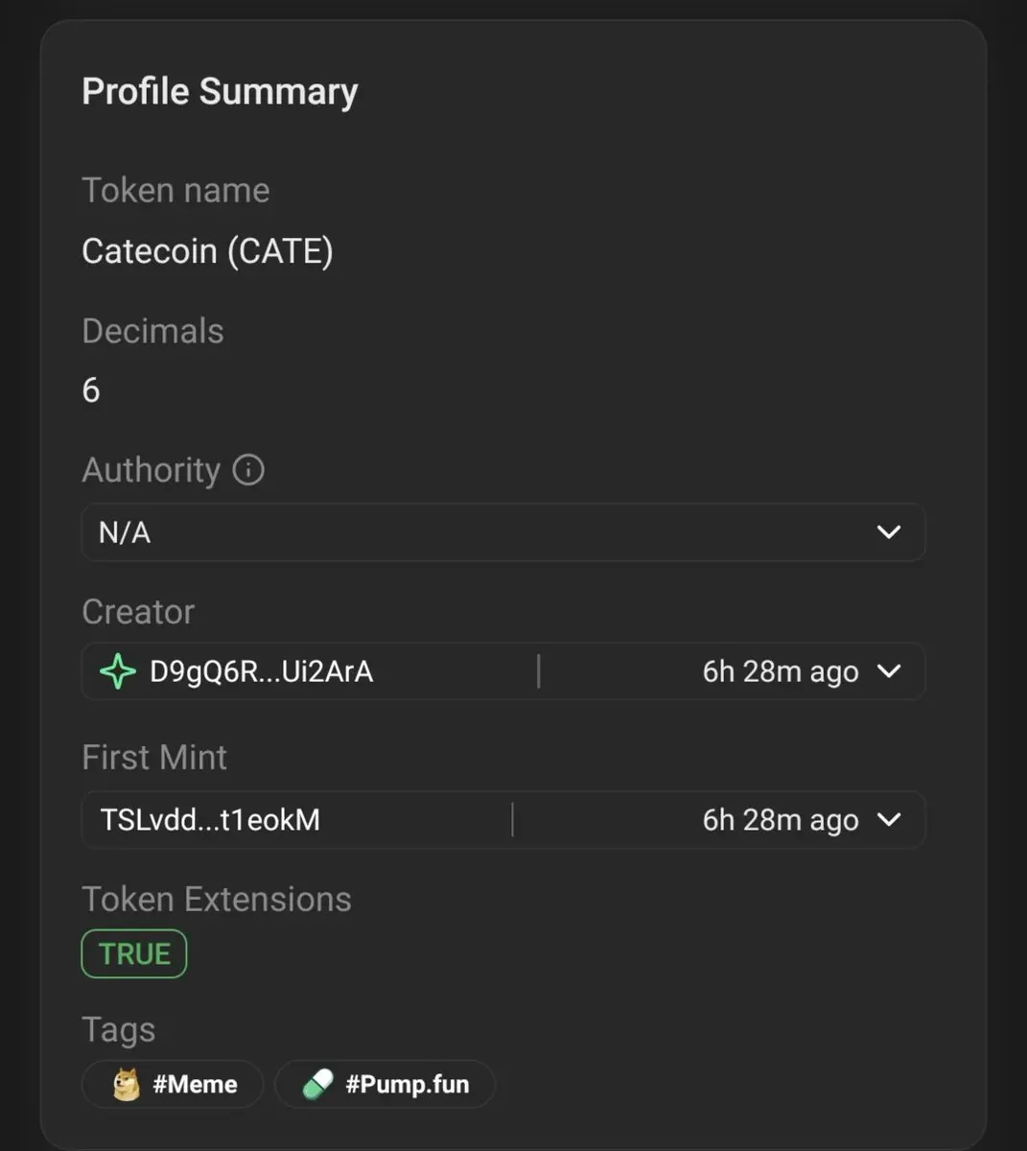
Task: Click the Profile Summary heading
Action: 220,91
